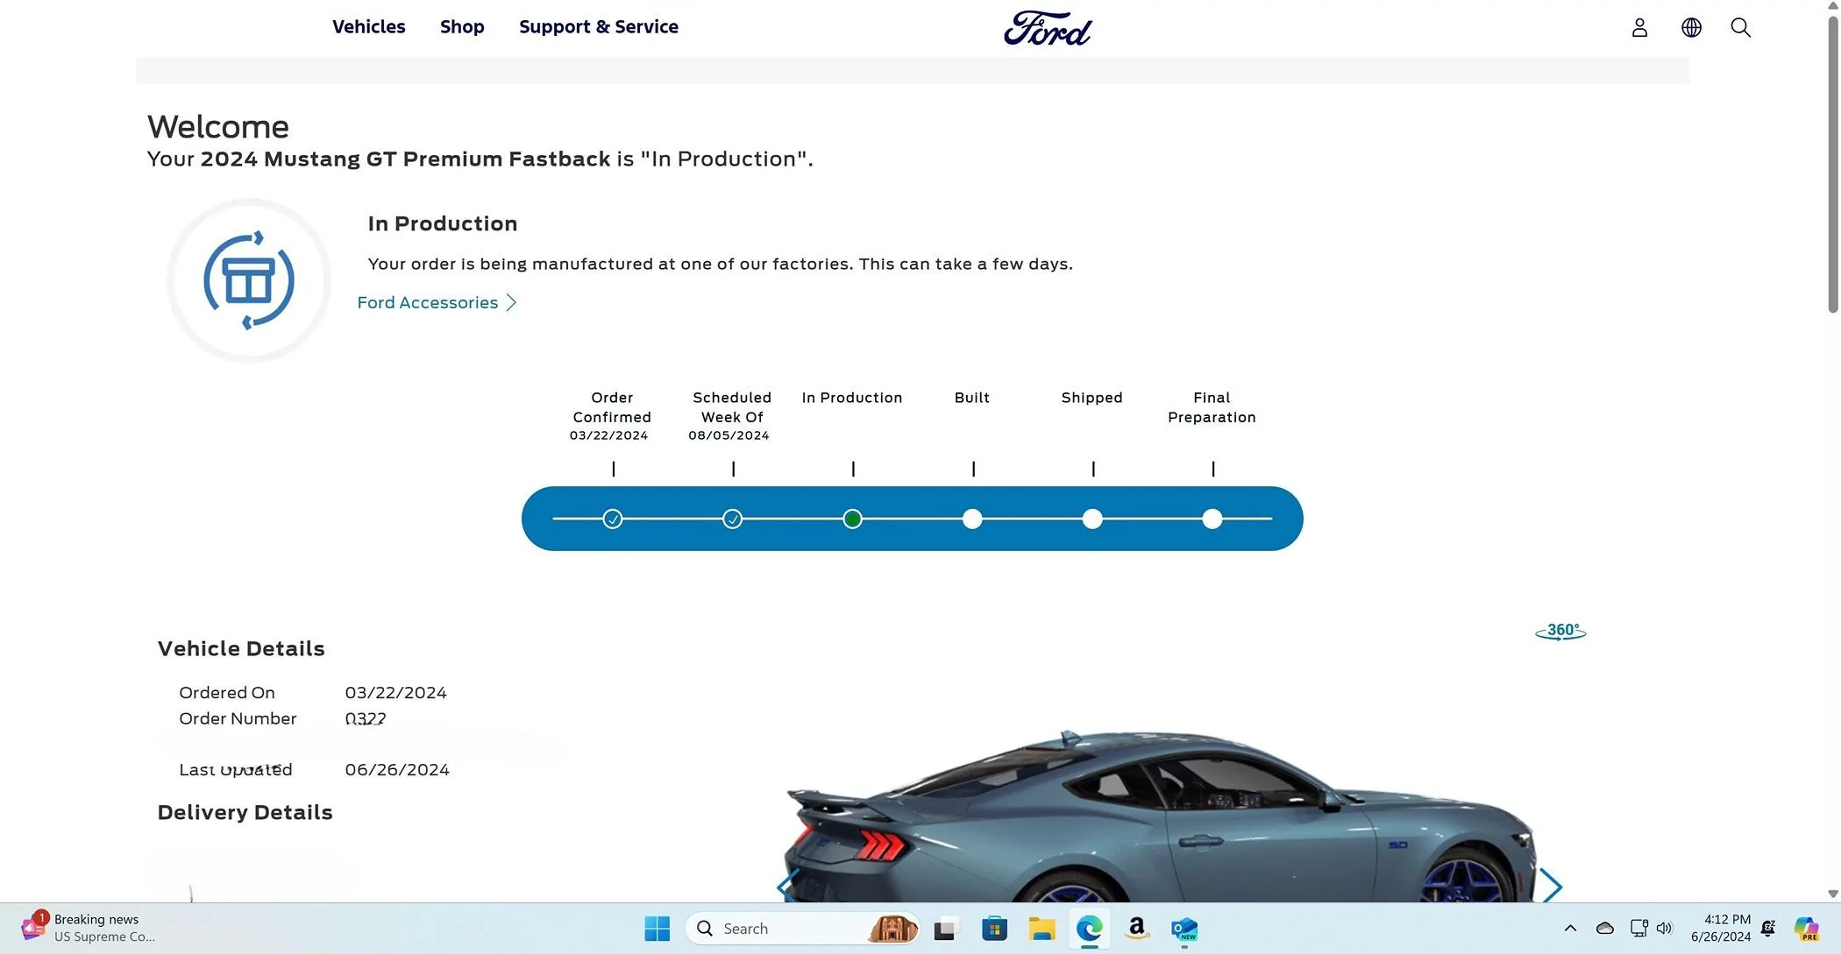This screenshot has height=954, width=1841.
Task: Click the 03/22/2024 Ordered On date
Action: (395, 693)
